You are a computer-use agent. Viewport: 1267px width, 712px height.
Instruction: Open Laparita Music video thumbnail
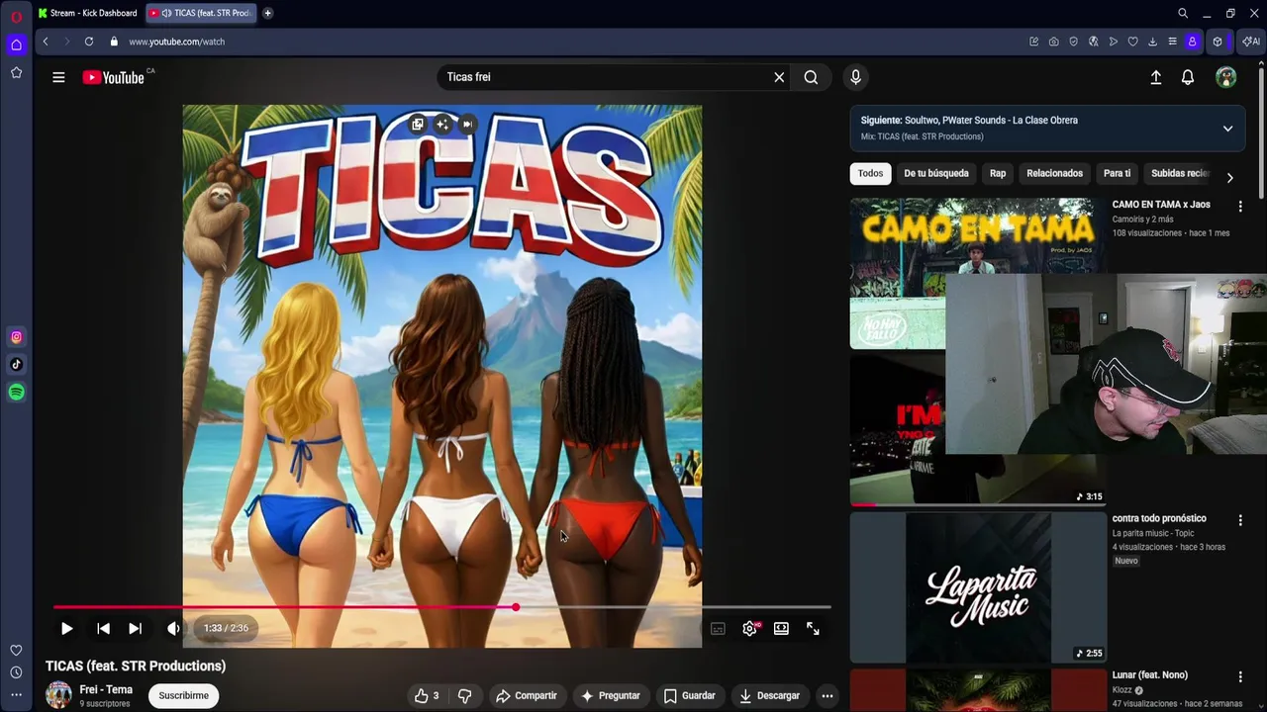click(x=978, y=587)
